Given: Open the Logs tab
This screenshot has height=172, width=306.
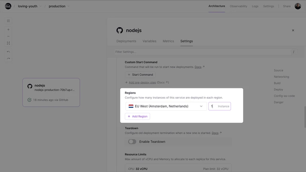Looking at the screenshot, I should pos(255,6).
